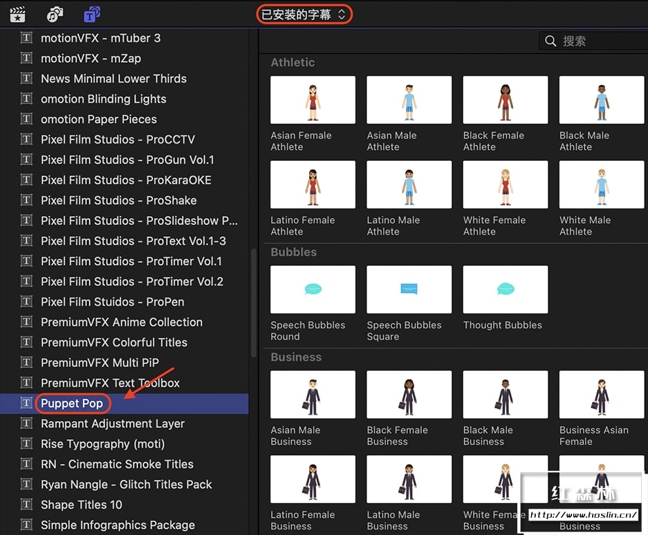Click the title icon beside Puppet Pop

point(26,403)
